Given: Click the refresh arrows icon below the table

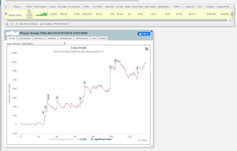Looking at the screenshot, I should coord(12,24).
